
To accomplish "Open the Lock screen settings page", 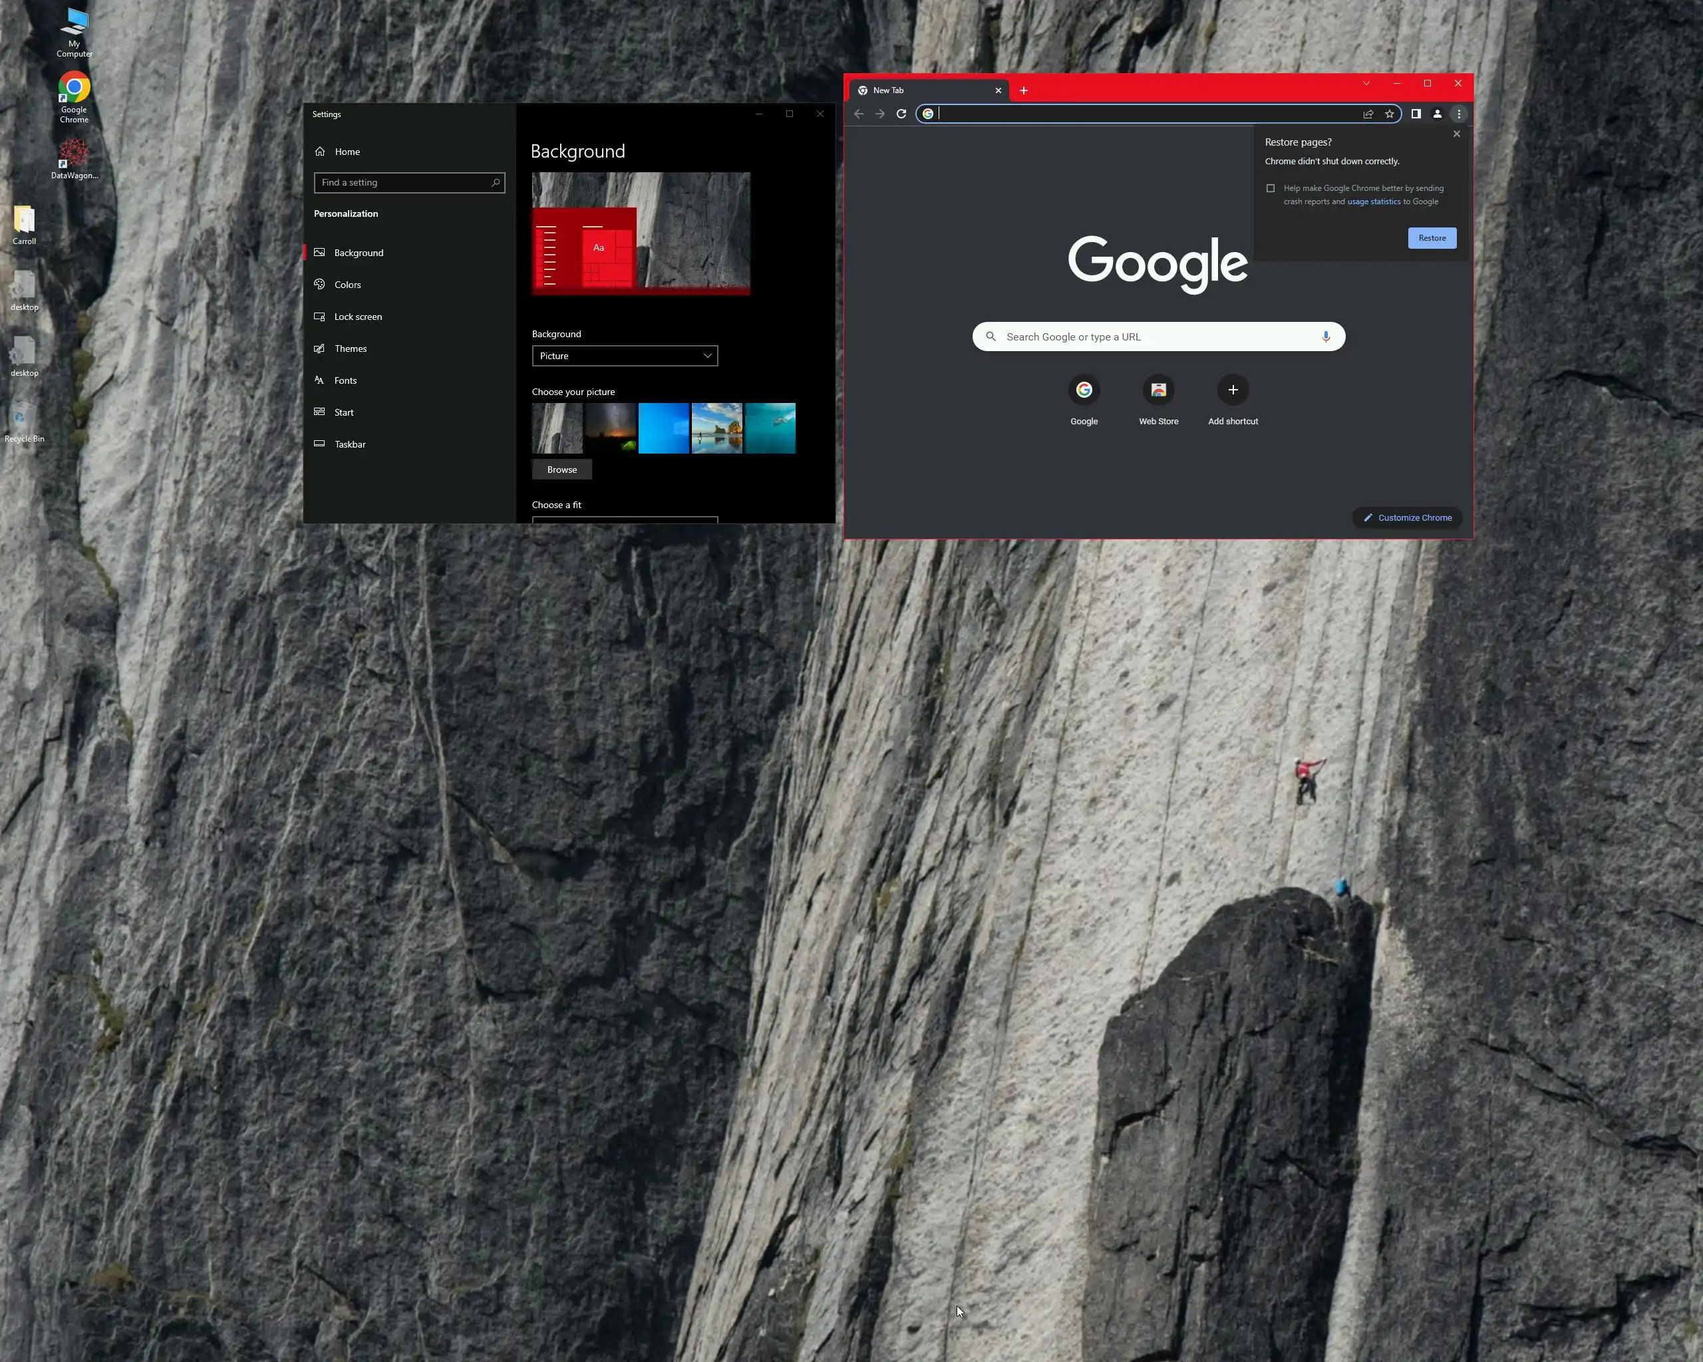I will pos(358,317).
